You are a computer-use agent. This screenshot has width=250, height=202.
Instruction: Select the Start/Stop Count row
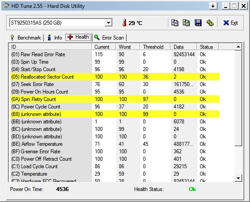pos(115,69)
